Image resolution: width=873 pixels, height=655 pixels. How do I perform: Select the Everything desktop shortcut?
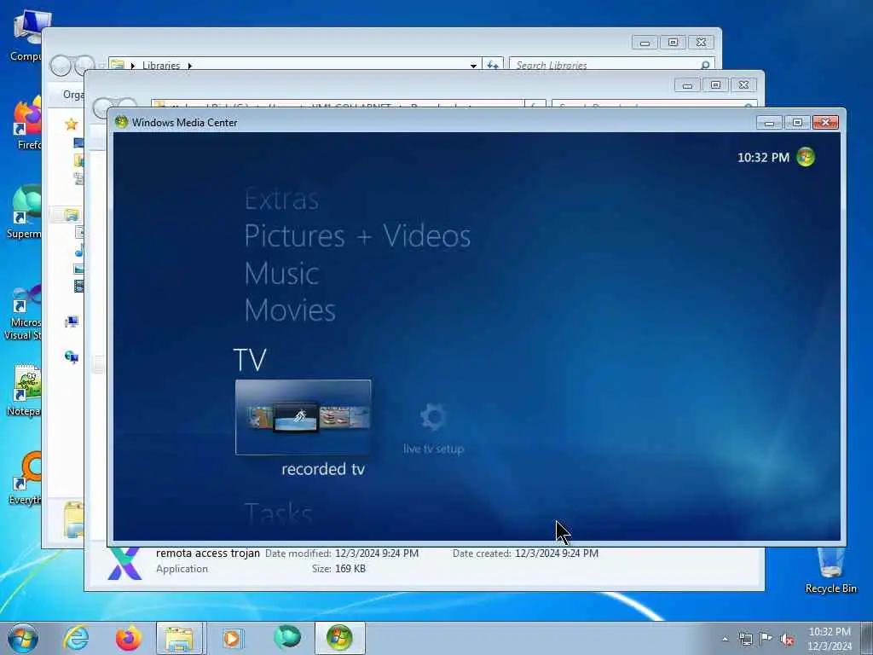pyautogui.click(x=25, y=478)
